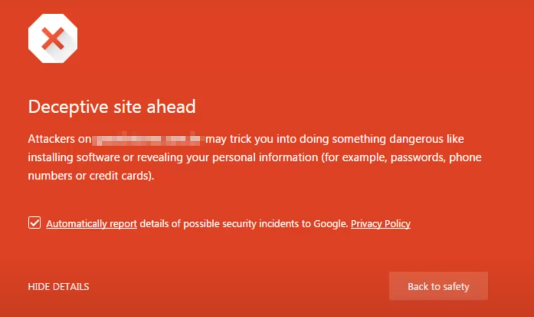Open the Automatically report link

tap(92, 223)
